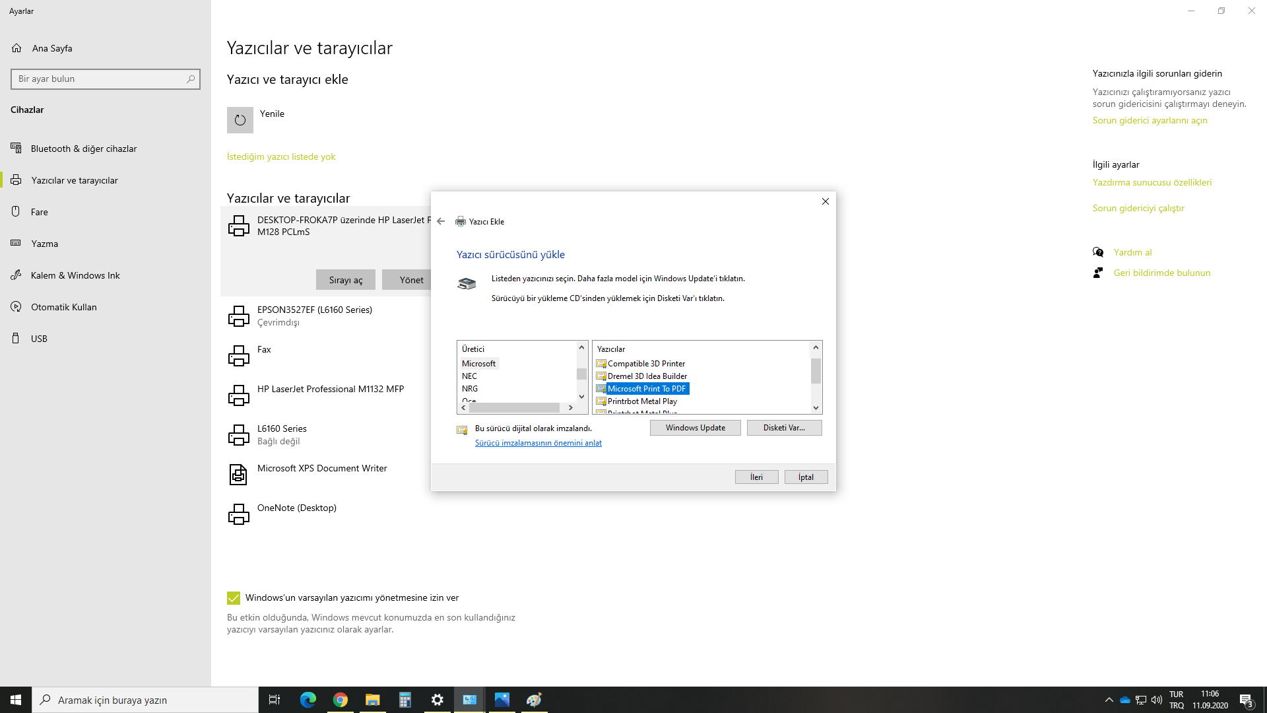Click the Bir ayar bulun search field
Screen dimensions: 1267x713
[99, 79]
